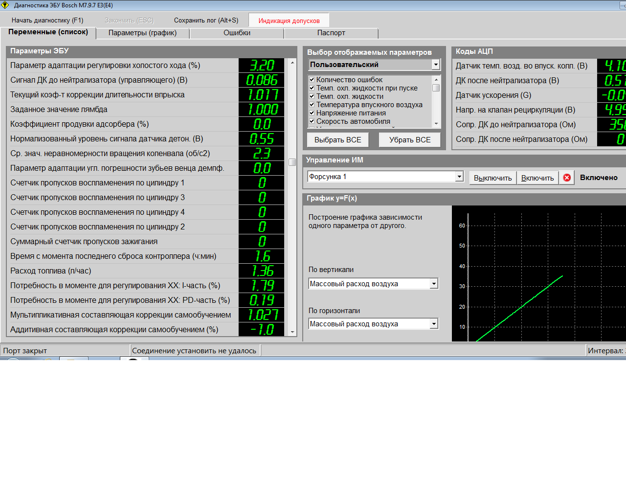This screenshot has height=501, width=626.
Task: Click the down arrow of the Параметры ЭБУ scrollbar
Action: [292, 332]
